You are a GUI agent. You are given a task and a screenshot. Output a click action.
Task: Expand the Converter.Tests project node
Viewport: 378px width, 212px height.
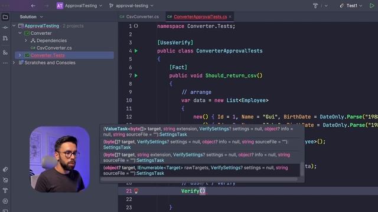pyautogui.click(x=20, y=55)
